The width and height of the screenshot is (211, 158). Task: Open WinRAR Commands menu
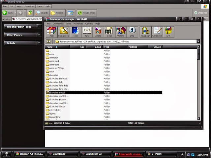[58, 24]
